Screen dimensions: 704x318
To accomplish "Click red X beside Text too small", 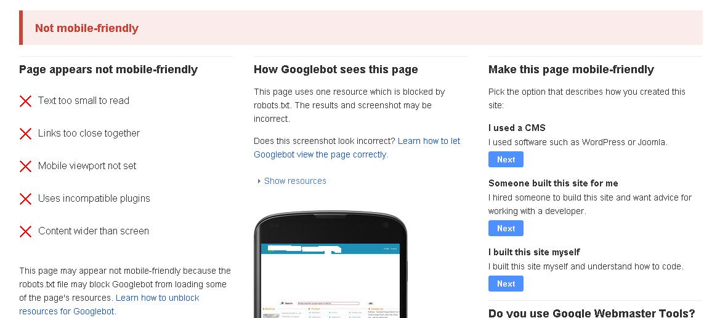I will pos(25,101).
